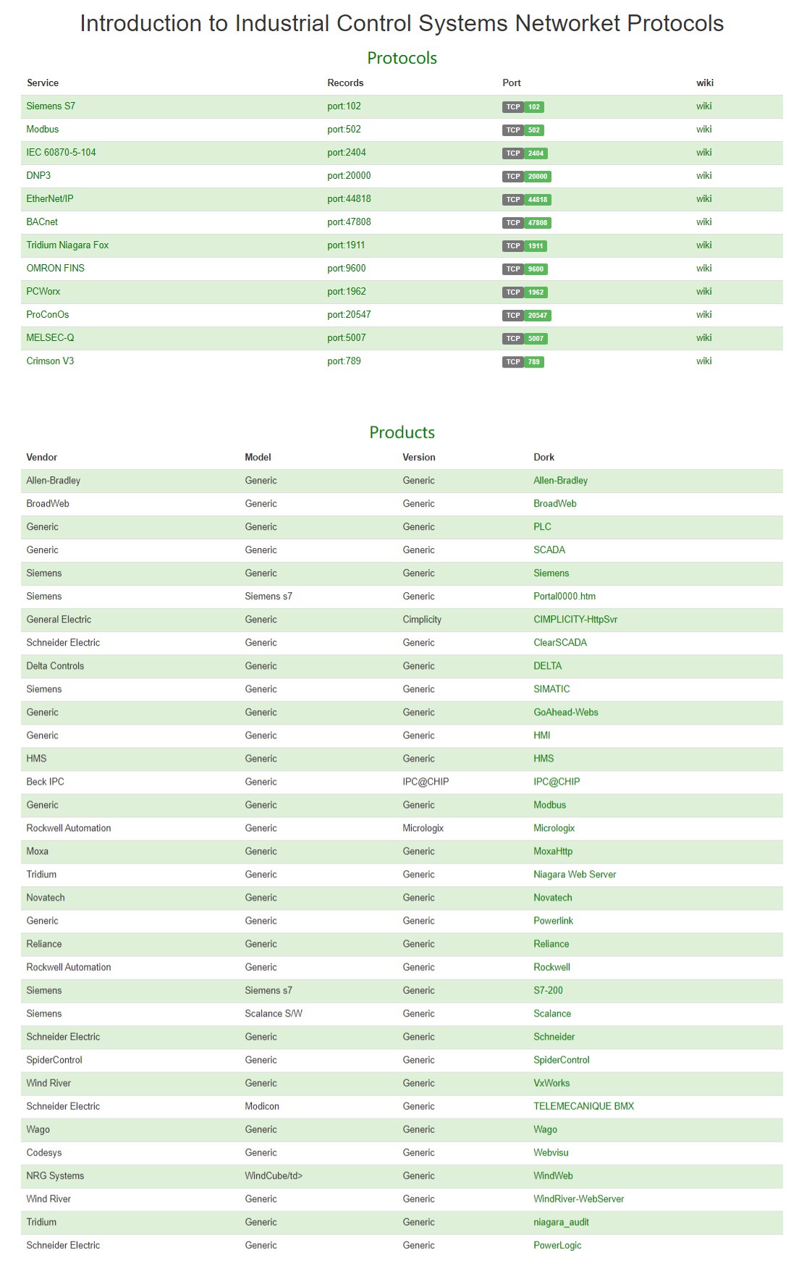Open the Portal0000.htm dork link
The height and width of the screenshot is (1269, 799).
pyautogui.click(x=565, y=596)
